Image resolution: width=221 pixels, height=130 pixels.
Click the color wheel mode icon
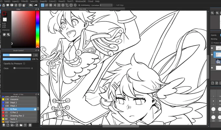click(x=8, y=34)
